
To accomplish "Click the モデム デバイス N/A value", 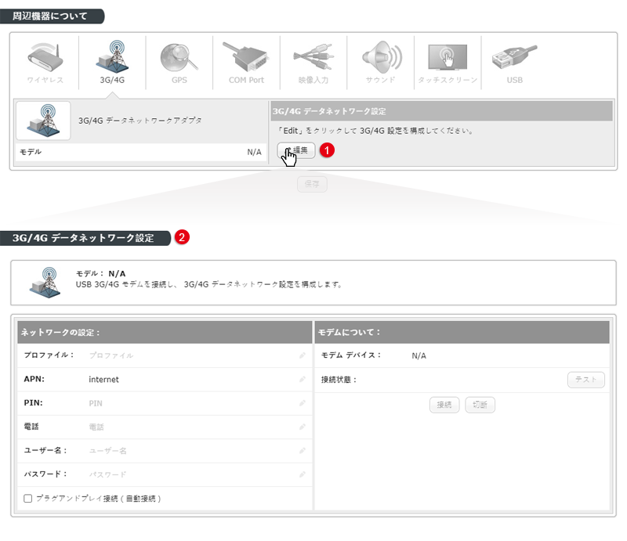I will 419,355.
